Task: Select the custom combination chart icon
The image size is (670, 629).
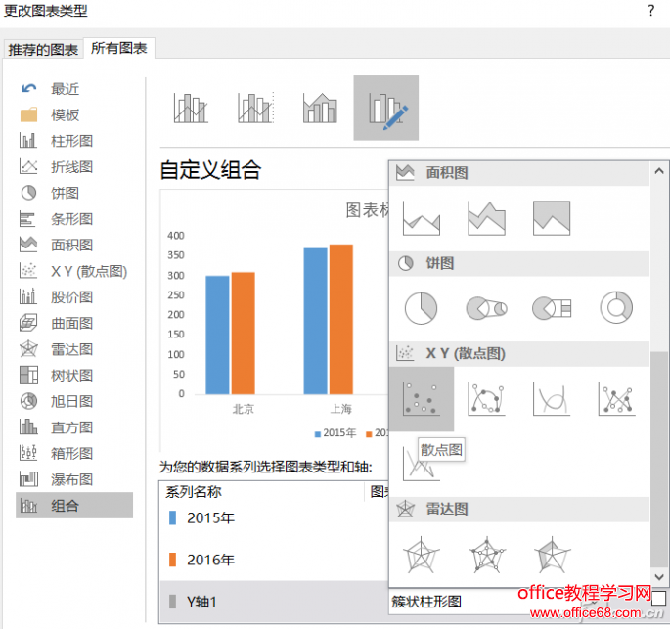Action: pos(385,109)
